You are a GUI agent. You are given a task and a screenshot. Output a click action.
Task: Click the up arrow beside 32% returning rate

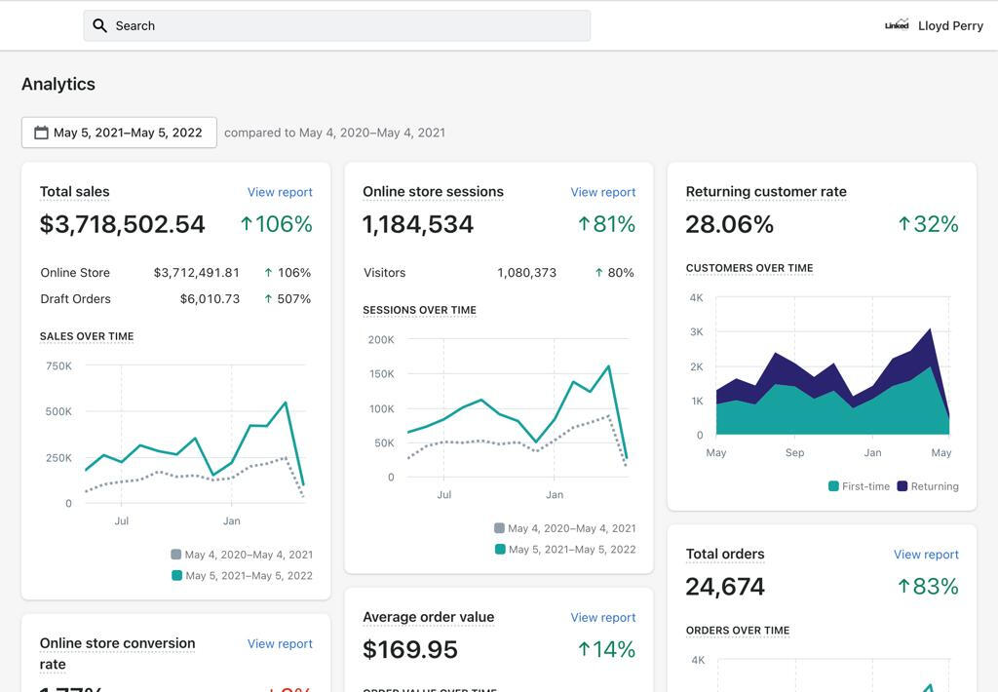coord(904,224)
